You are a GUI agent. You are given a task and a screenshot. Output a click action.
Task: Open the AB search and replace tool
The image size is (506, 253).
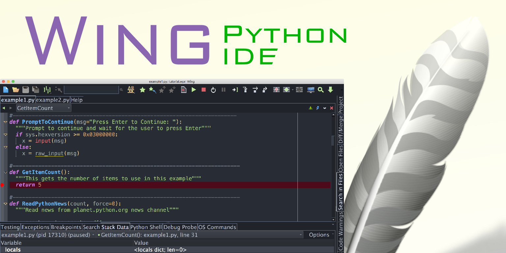click(131, 90)
